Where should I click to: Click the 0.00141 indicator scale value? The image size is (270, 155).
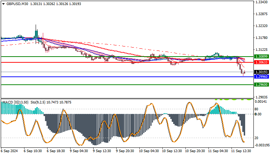click(x=260, y=102)
